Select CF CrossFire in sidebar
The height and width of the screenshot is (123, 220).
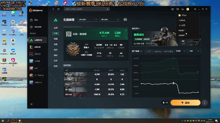click(x=37, y=75)
